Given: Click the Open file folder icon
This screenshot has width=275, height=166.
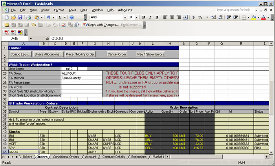Looking at the screenshot, I should (x=13, y=17).
